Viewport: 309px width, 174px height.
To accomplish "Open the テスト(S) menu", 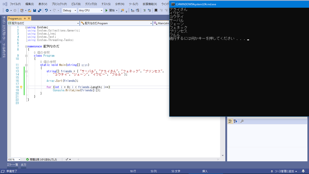I will coord(106,4).
